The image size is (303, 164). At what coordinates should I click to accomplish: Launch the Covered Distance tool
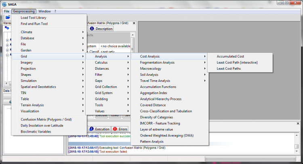pyautogui.click(x=170, y=105)
